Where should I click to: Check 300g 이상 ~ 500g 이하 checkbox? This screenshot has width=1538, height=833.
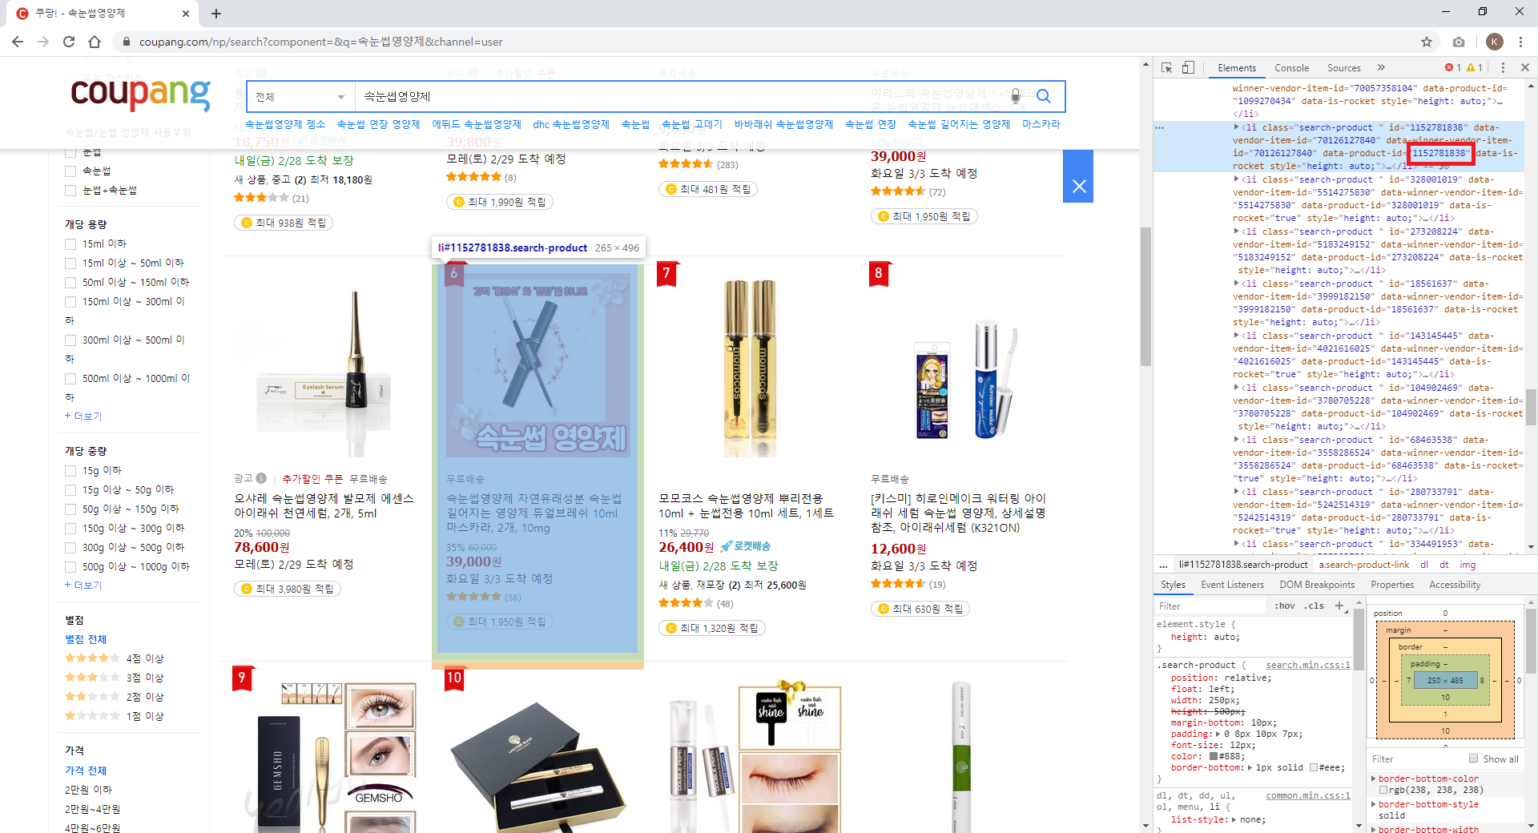tap(70, 548)
